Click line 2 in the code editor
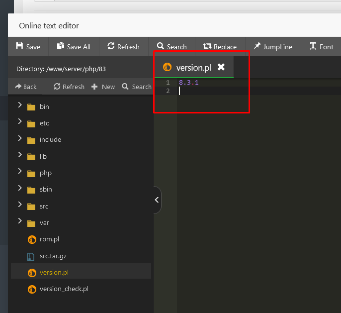The height and width of the screenshot is (313, 341). pos(249,91)
